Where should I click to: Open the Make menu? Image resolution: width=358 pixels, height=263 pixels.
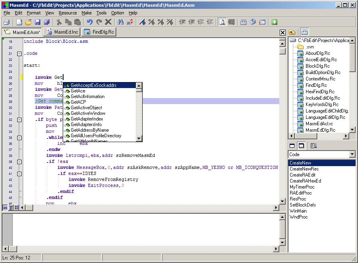[87, 13]
